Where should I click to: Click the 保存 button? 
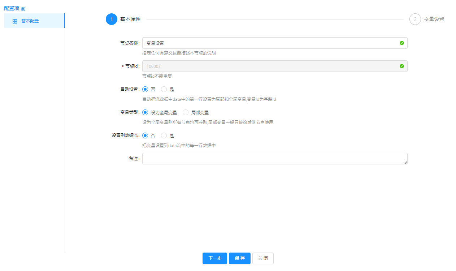point(239,258)
